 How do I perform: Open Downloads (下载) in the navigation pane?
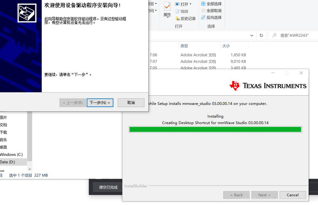(x=3, y=132)
